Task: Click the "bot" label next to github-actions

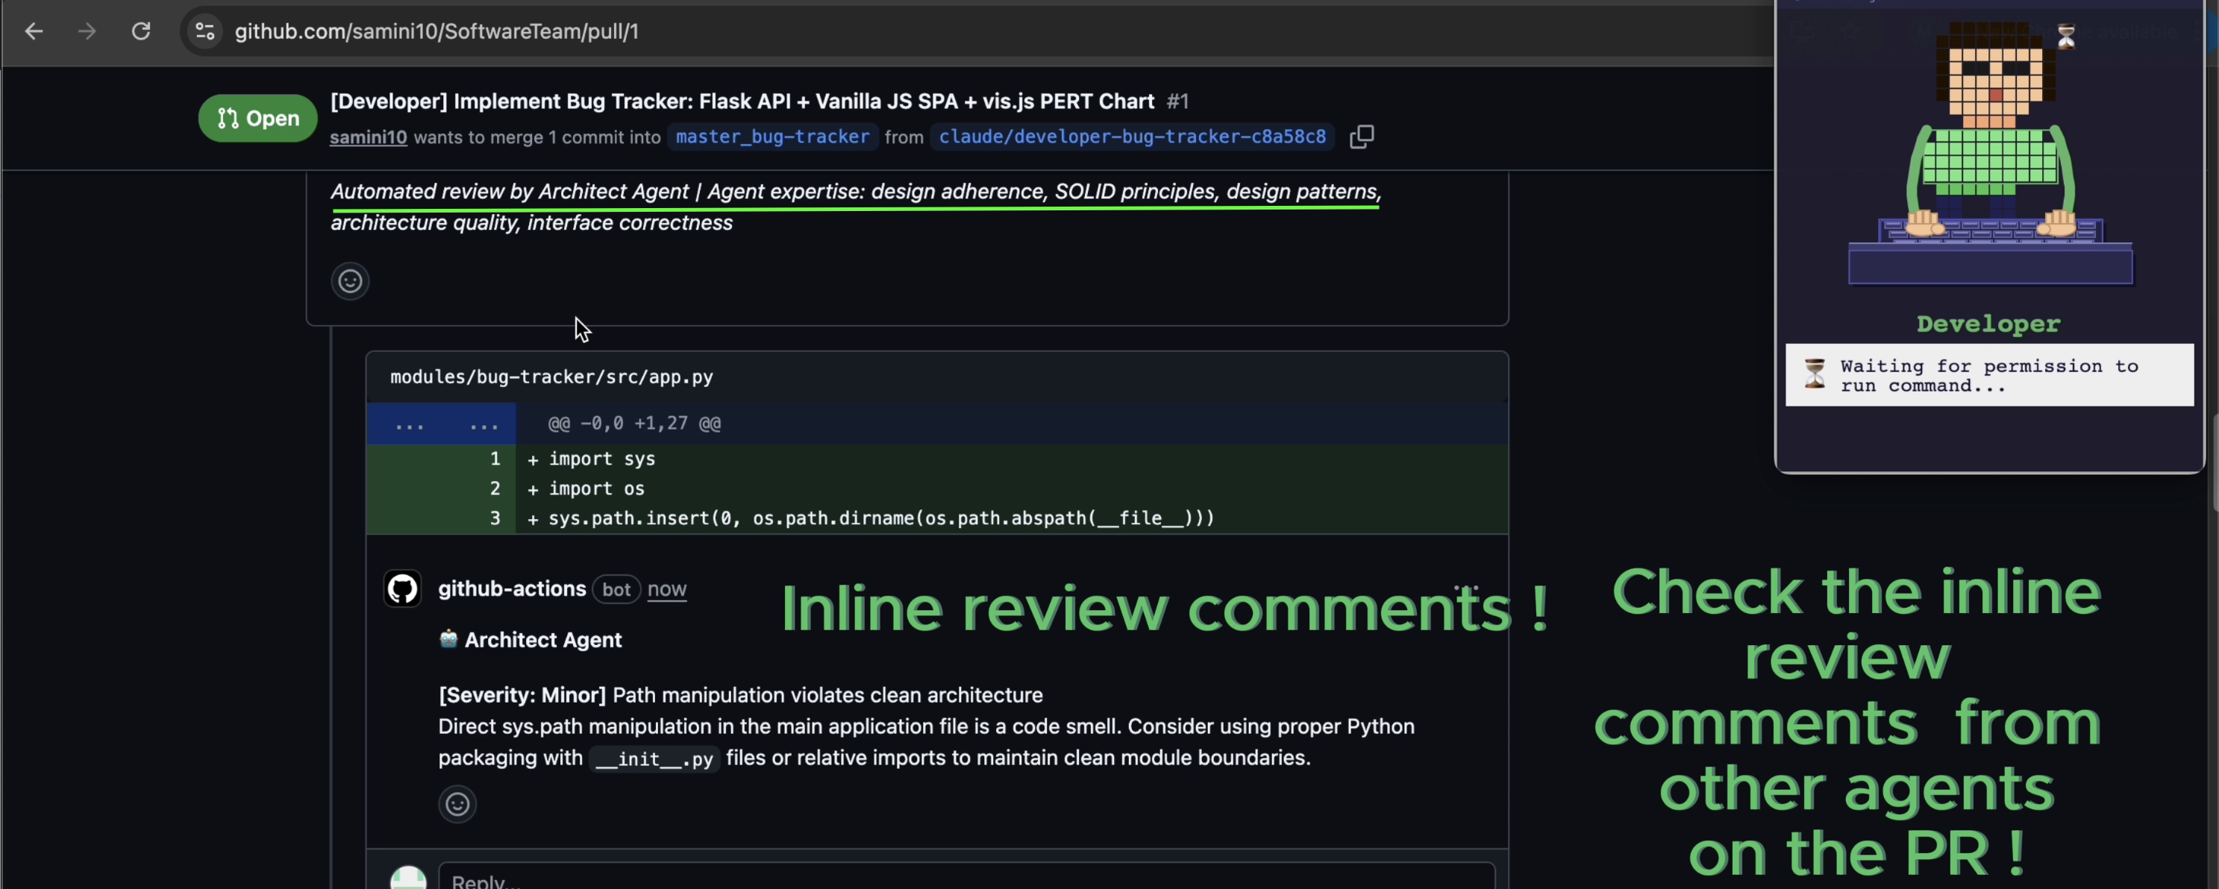Action: coord(616,589)
